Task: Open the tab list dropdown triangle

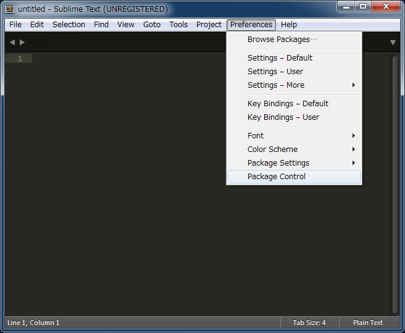Action: coord(393,43)
